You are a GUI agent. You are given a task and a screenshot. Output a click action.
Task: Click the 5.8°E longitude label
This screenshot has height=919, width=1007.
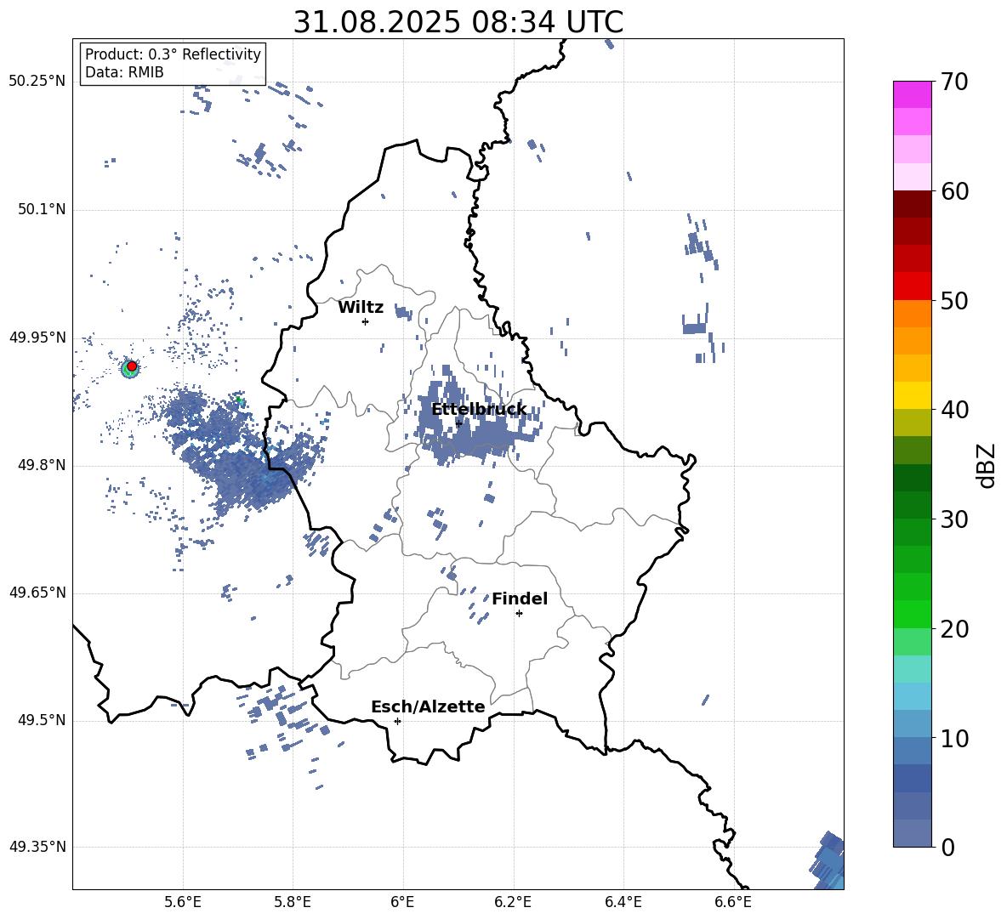pos(293,902)
